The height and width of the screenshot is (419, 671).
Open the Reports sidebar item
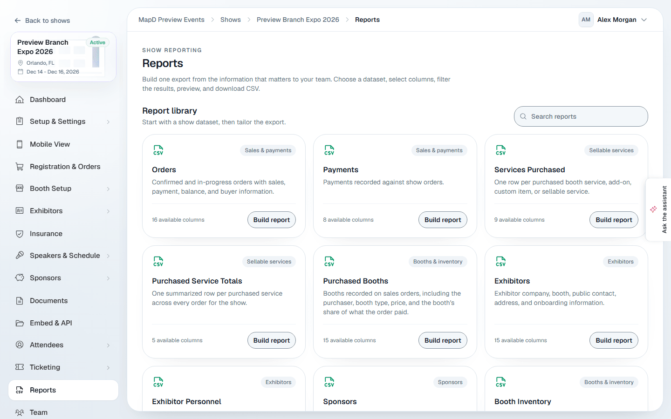click(63, 390)
